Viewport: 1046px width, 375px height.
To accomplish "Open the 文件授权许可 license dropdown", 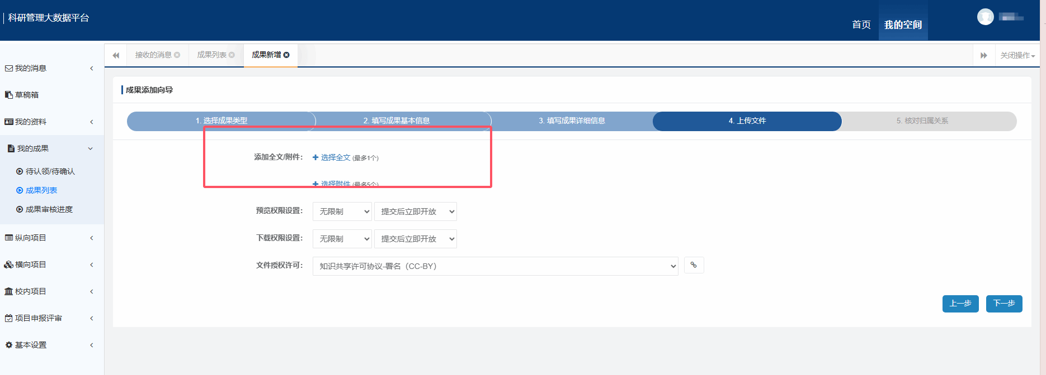I will tap(495, 266).
